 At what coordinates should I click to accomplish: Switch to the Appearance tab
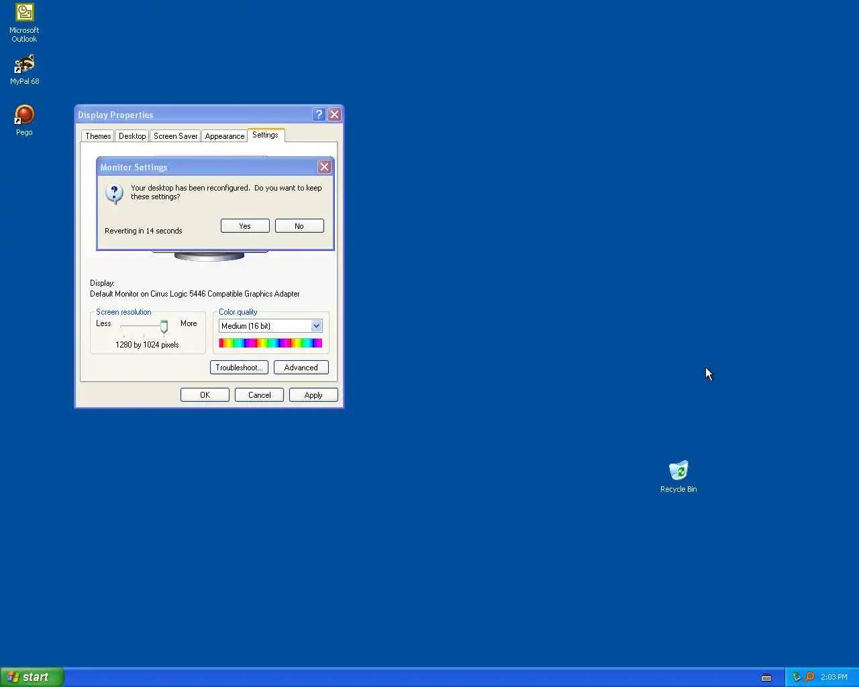pyautogui.click(x=225, y=136)
